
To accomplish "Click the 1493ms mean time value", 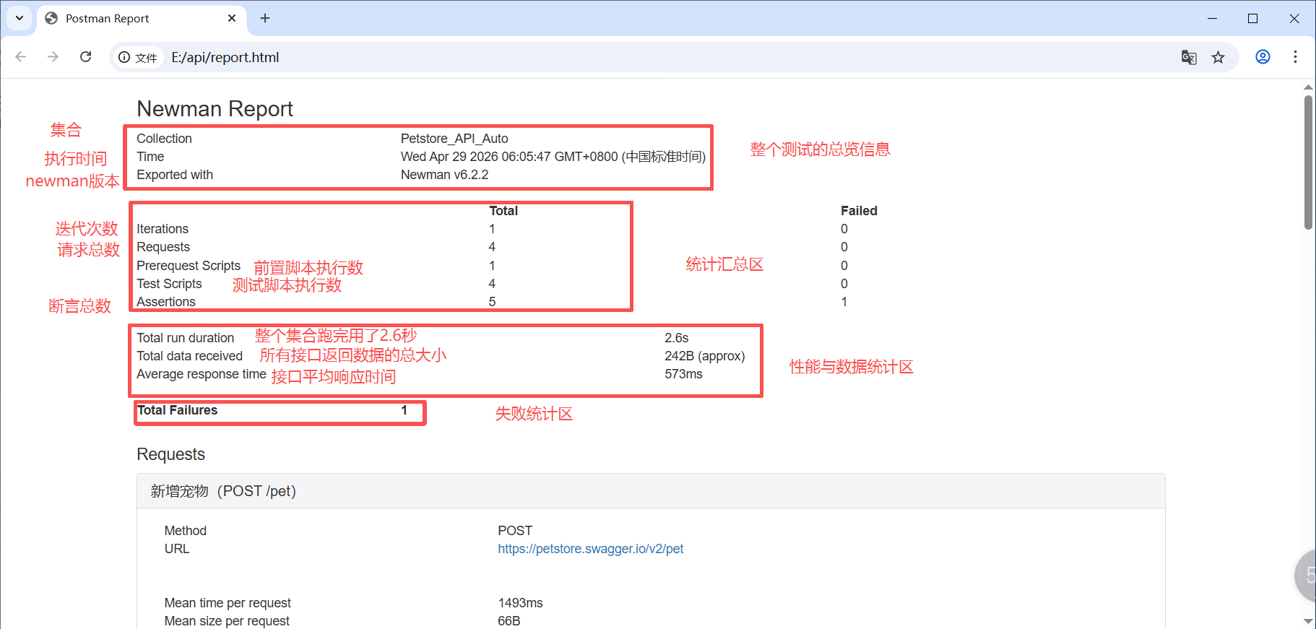I will pos(520,603).
